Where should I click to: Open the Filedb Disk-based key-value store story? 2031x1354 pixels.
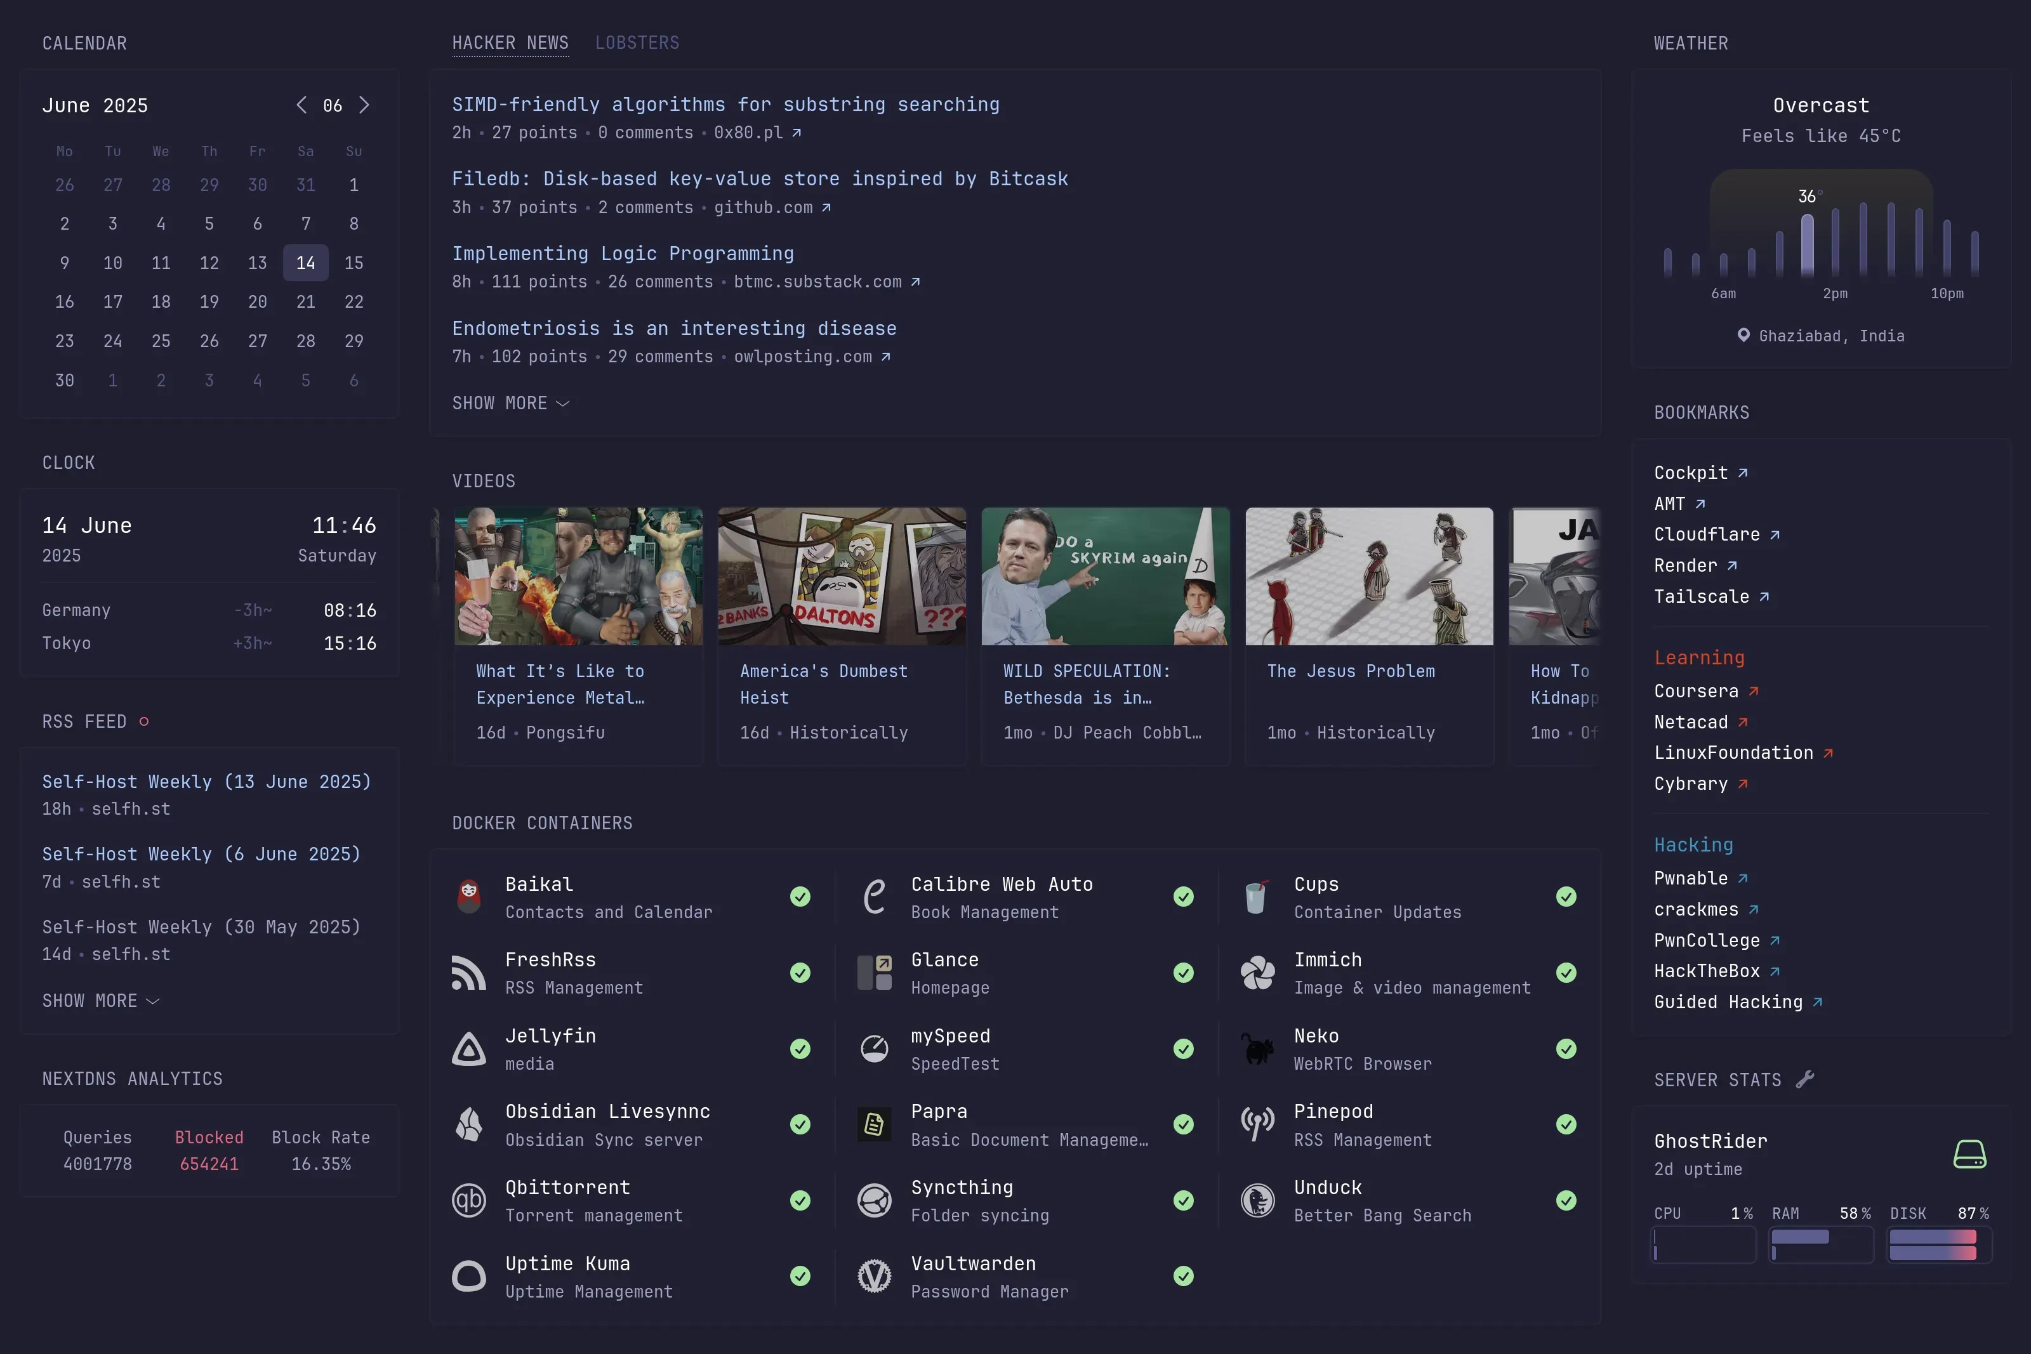click(x=760, y=179)
